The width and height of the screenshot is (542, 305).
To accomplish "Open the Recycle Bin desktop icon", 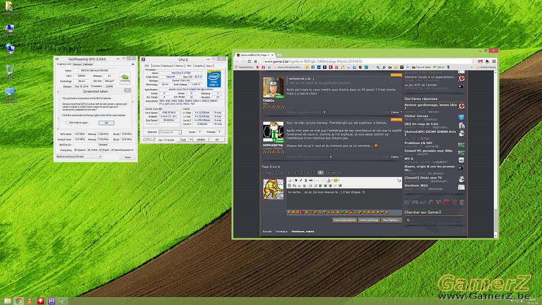I will [x=10, y=71].
